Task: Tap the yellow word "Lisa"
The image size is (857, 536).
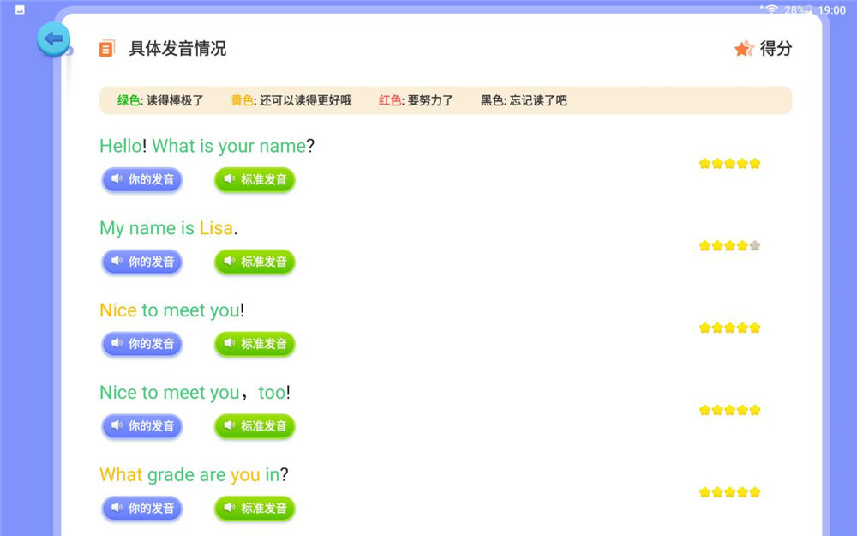Action: click(x=216, y=228)
